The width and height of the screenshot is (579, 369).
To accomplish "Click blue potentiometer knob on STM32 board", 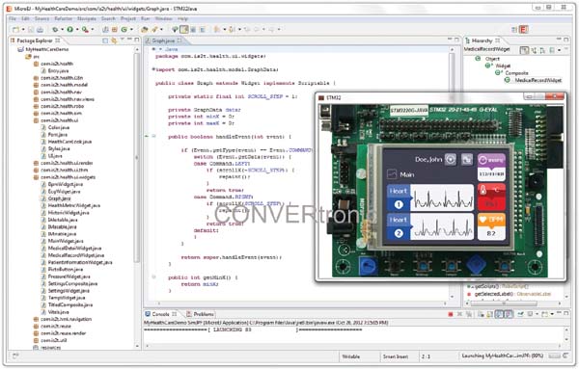I will [369, 265].
